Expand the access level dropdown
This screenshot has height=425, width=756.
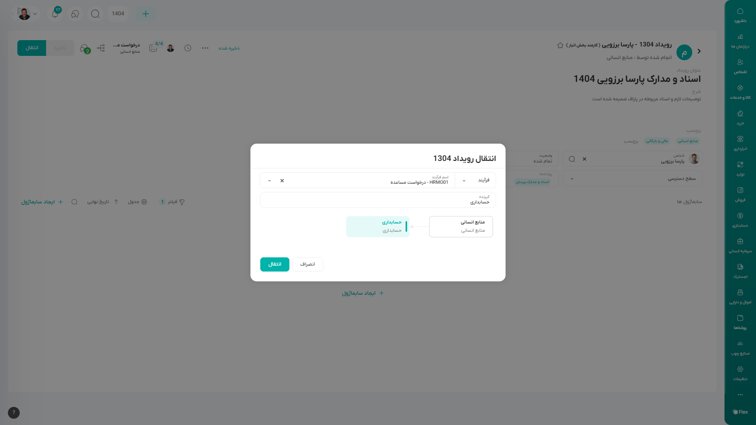click(x=572, y=179)
